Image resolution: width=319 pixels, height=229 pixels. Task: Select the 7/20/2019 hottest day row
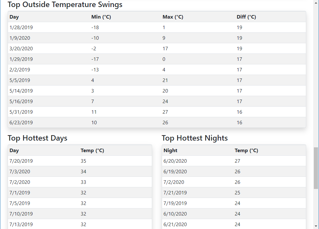tap(21, 161)
